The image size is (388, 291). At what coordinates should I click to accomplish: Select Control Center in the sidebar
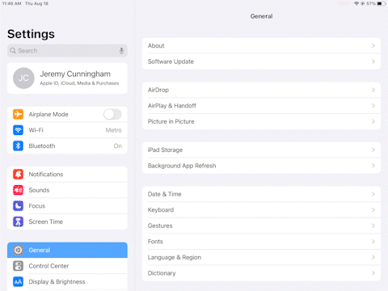[x=67, y=266]
